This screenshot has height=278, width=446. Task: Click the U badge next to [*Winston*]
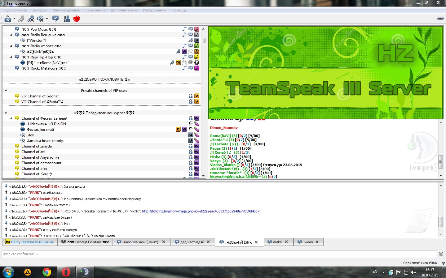coord(197,41)
